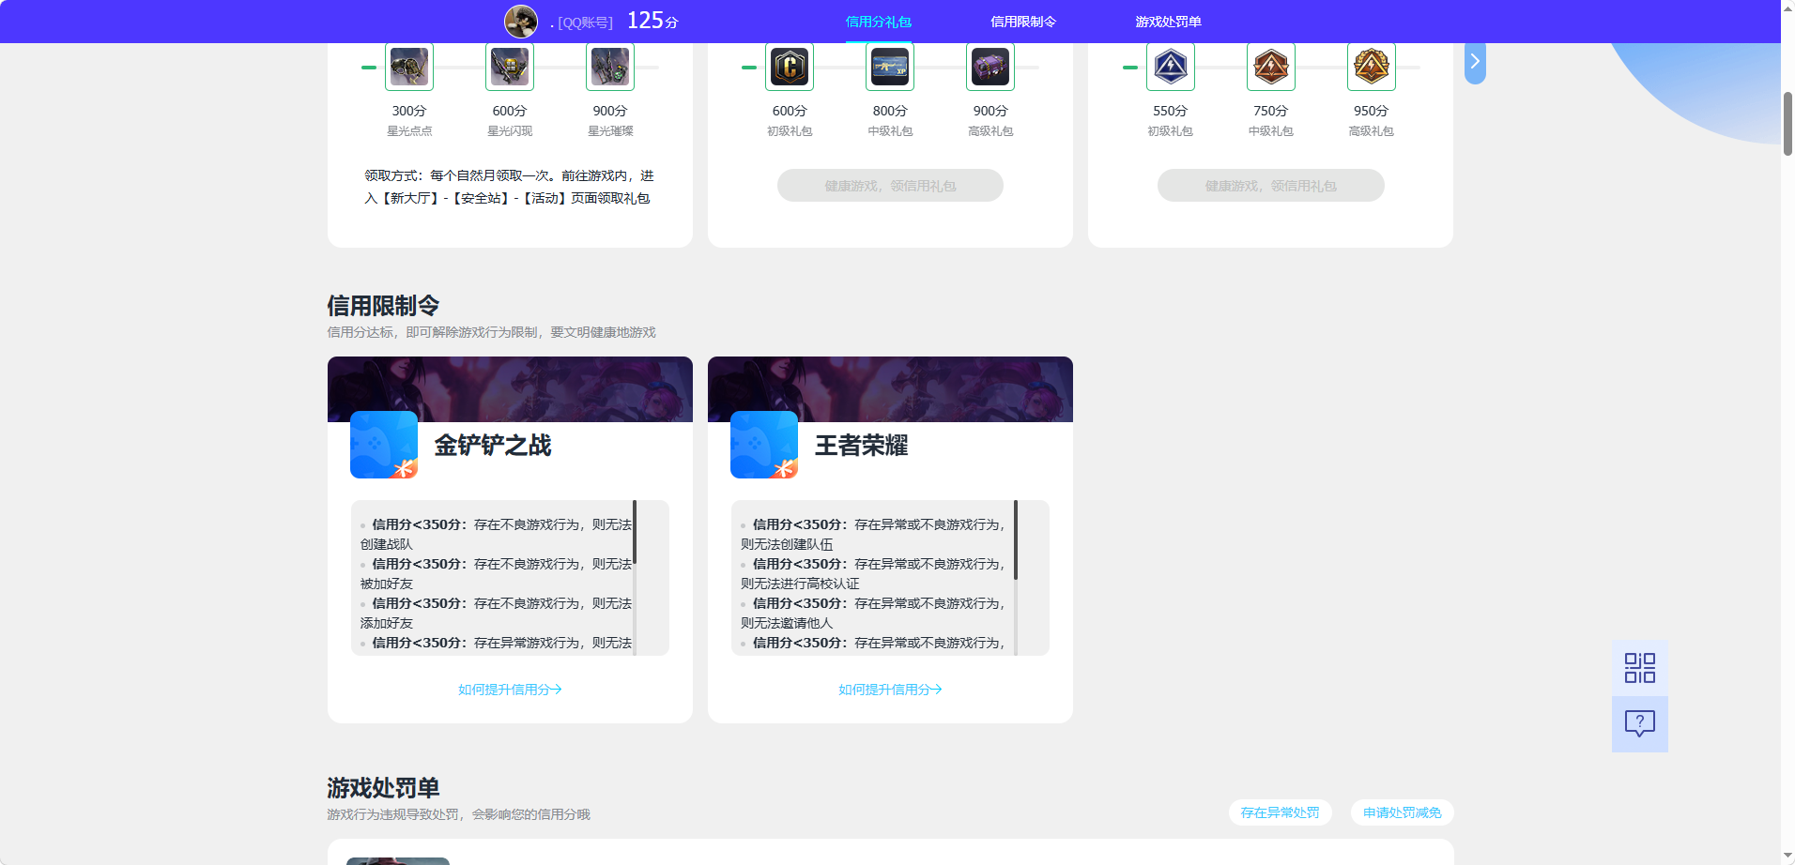Open 如何提升信用分 link under 金铲铲之战
The image size is (1795, 865).
[510, 690]
